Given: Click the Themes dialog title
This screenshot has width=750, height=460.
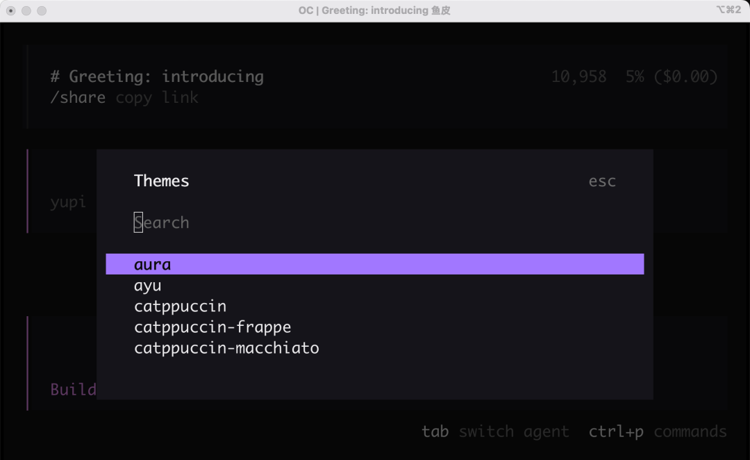Looking at the screenshot, I should (x=161, y=181).
